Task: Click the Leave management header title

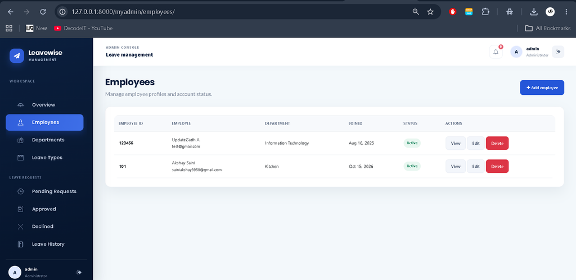Action: coord(129,55)
